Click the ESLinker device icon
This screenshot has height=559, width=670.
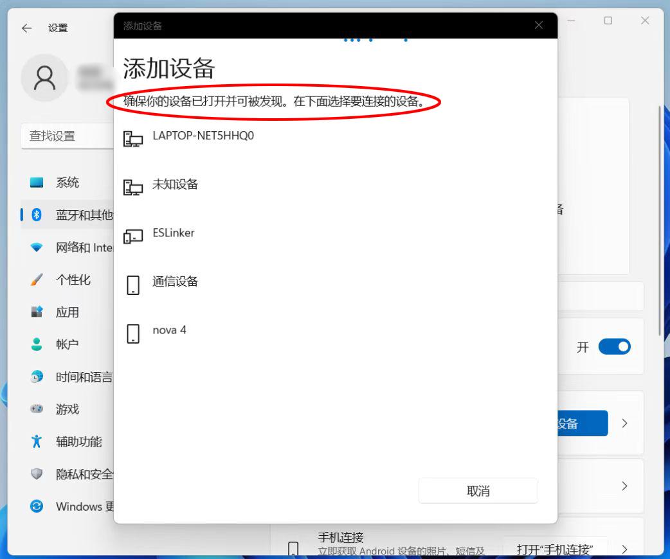click(133, 236)
